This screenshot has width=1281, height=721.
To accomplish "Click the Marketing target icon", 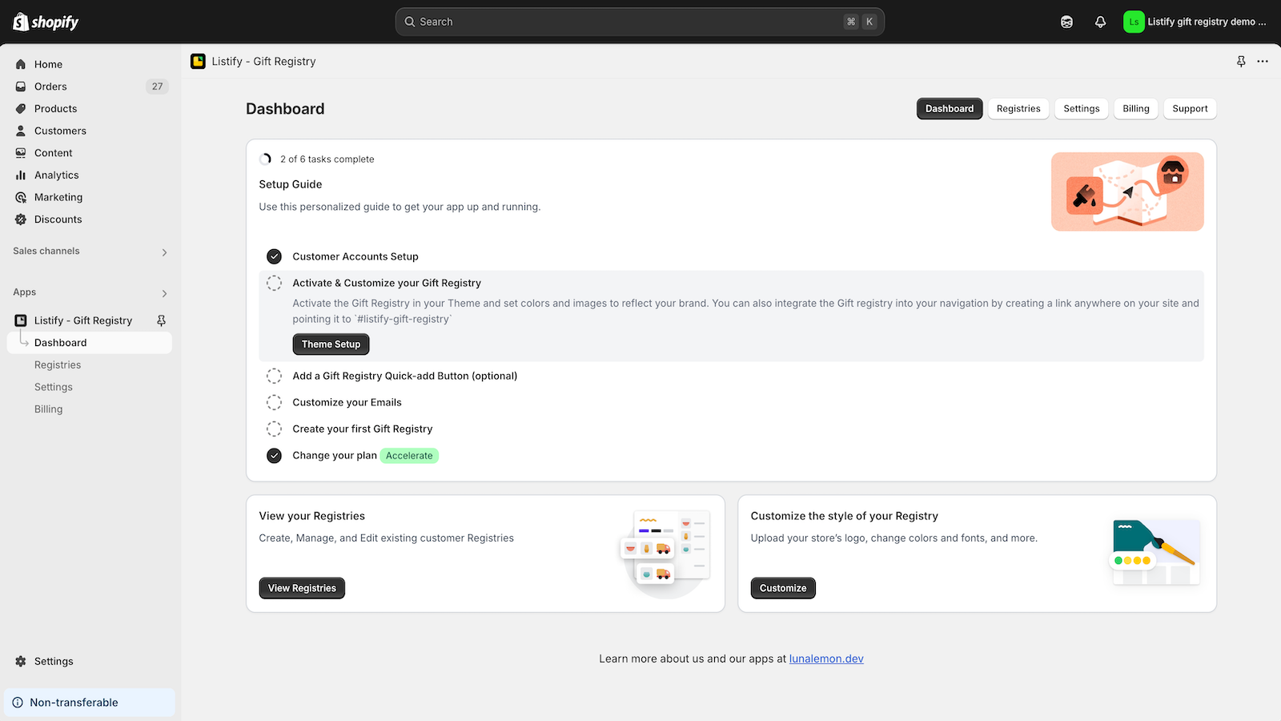I will click(x=21, y=197).
